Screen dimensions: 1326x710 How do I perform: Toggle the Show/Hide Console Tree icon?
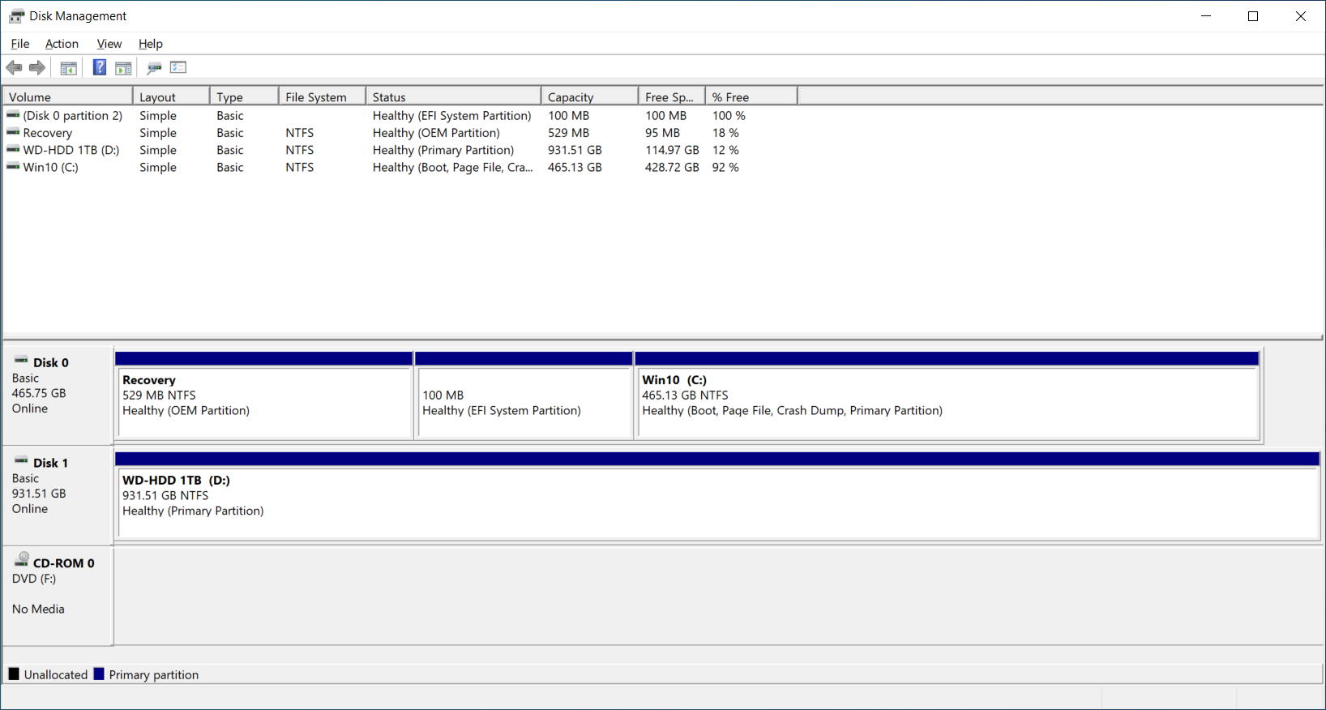pyautogui.click(x=69, y=68)
